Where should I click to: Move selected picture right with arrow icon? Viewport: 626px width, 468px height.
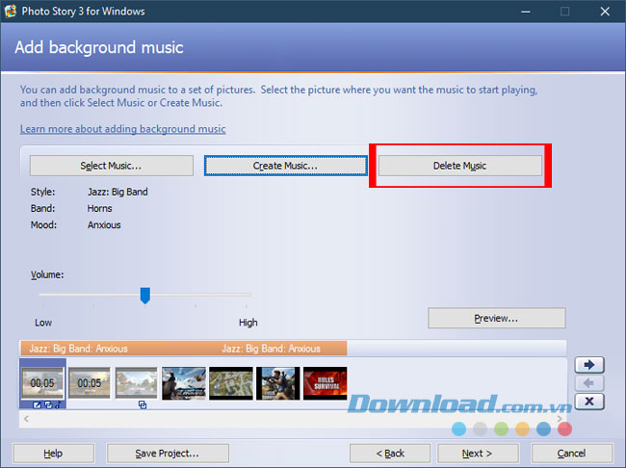click(589, 365)
